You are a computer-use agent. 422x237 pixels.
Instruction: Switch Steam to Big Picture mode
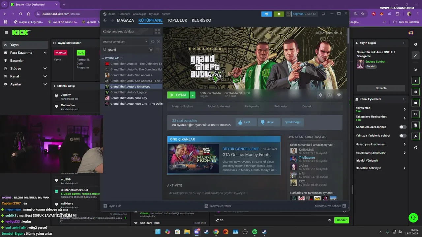click(323, 14)
